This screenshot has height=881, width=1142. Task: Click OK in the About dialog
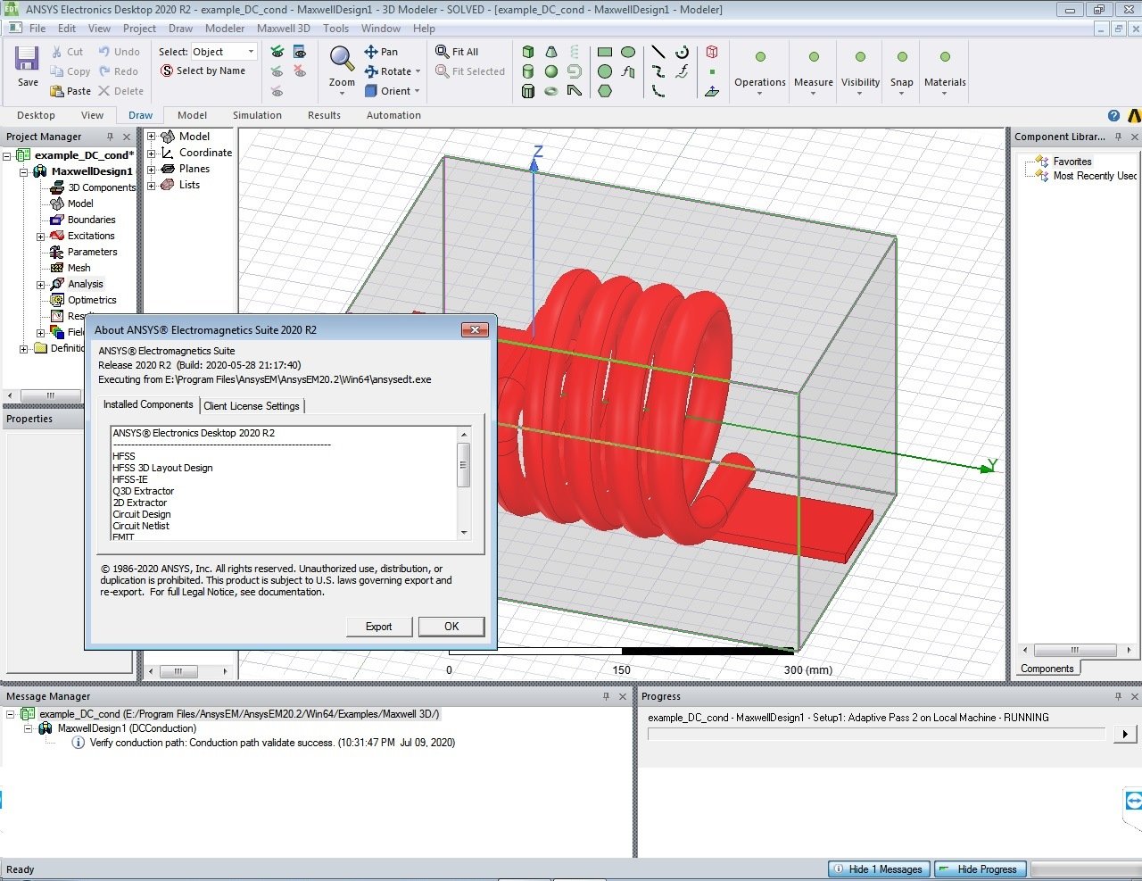(x=451, y=627)
